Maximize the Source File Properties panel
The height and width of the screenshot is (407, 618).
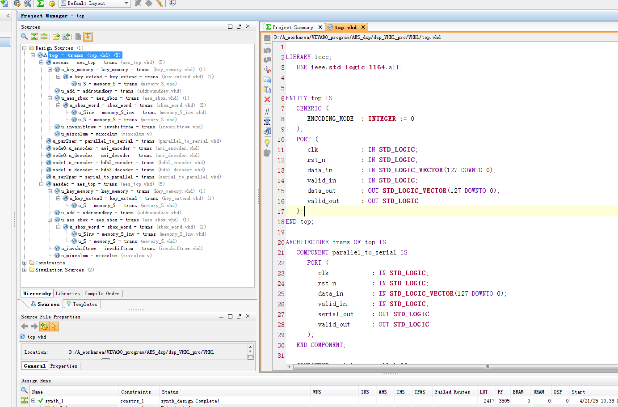(230, 316)
